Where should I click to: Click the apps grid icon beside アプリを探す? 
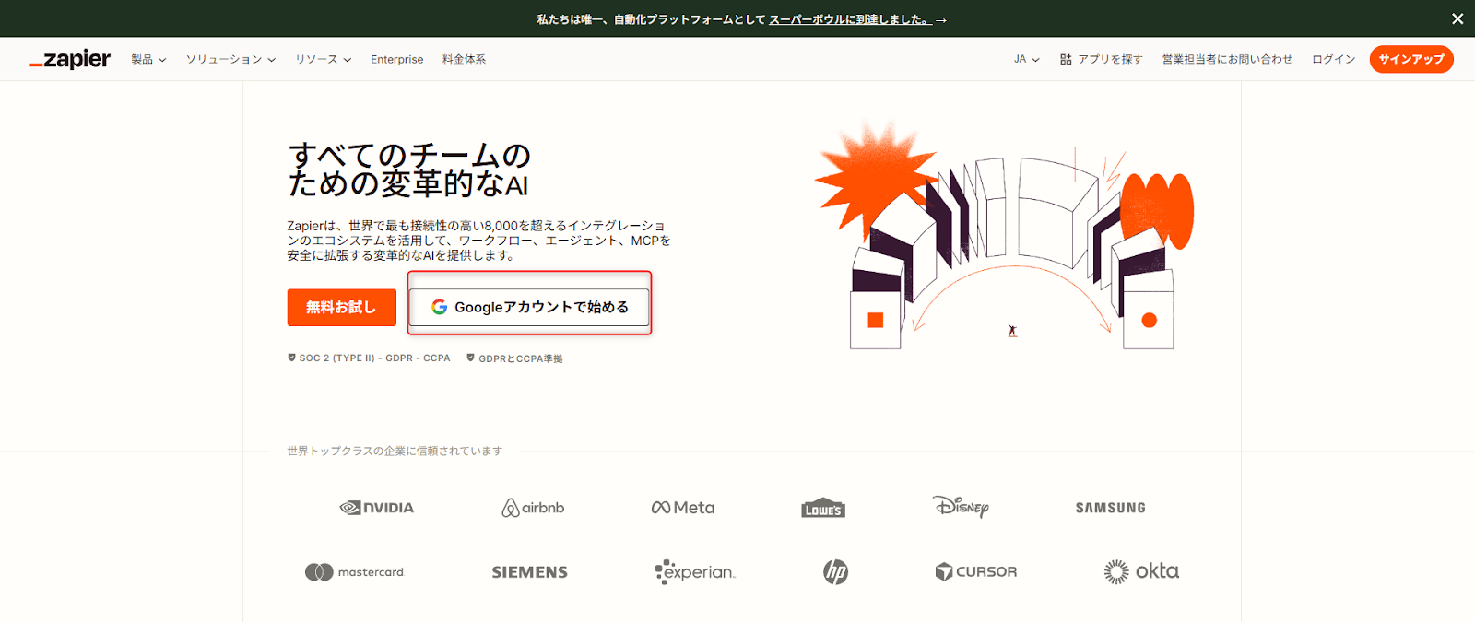[1066, 59]
